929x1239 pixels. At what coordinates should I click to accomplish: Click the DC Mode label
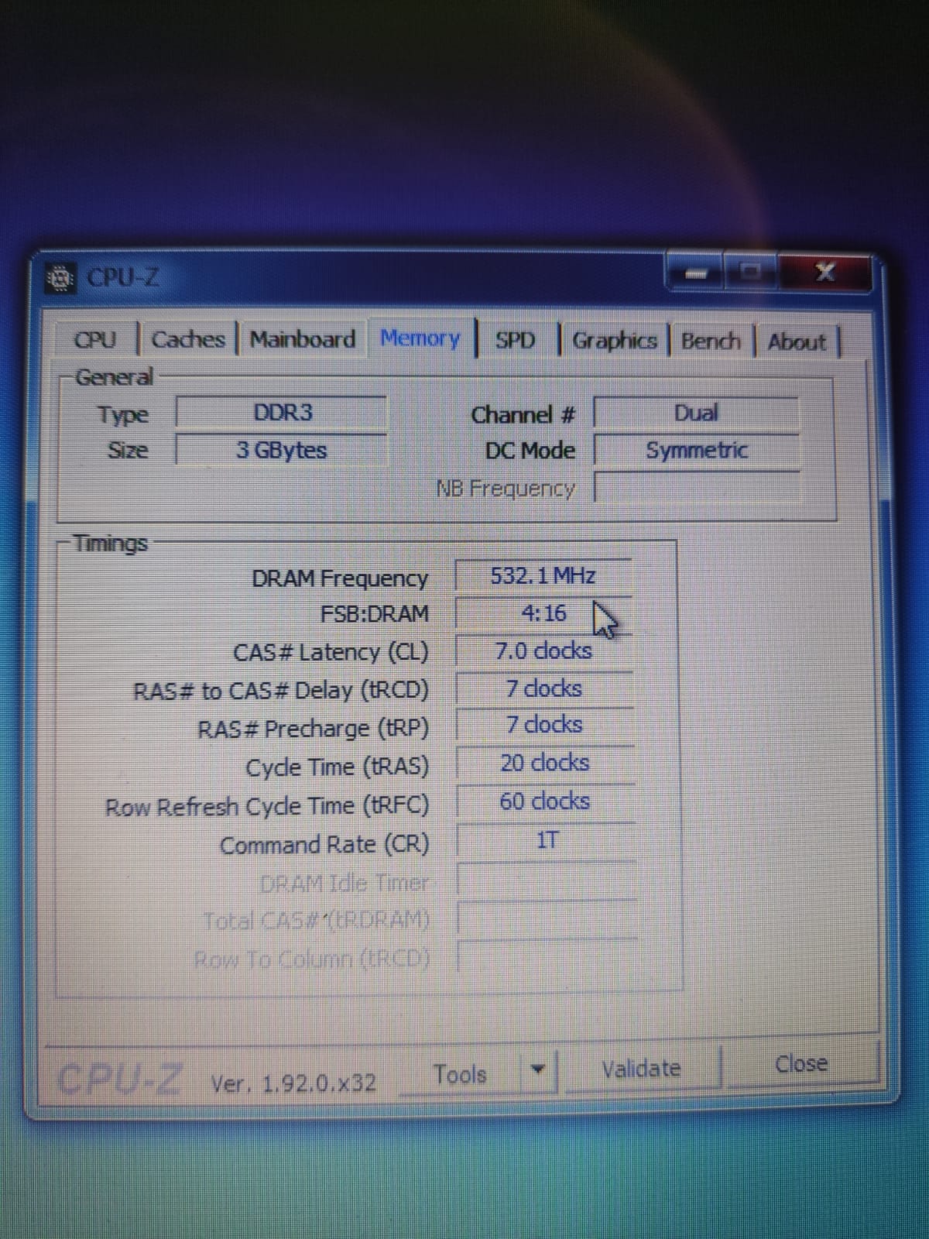[530, 451]
